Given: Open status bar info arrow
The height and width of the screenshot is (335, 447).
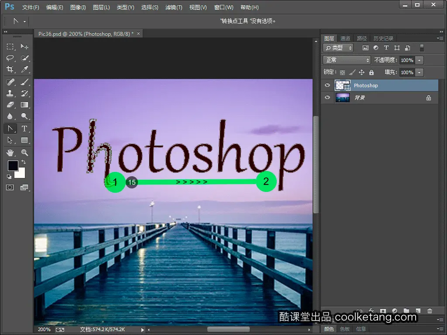Looking at the screenshot, I should [143, 330].
